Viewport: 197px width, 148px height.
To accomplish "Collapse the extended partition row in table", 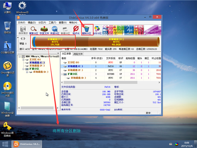I will [62, 74].
